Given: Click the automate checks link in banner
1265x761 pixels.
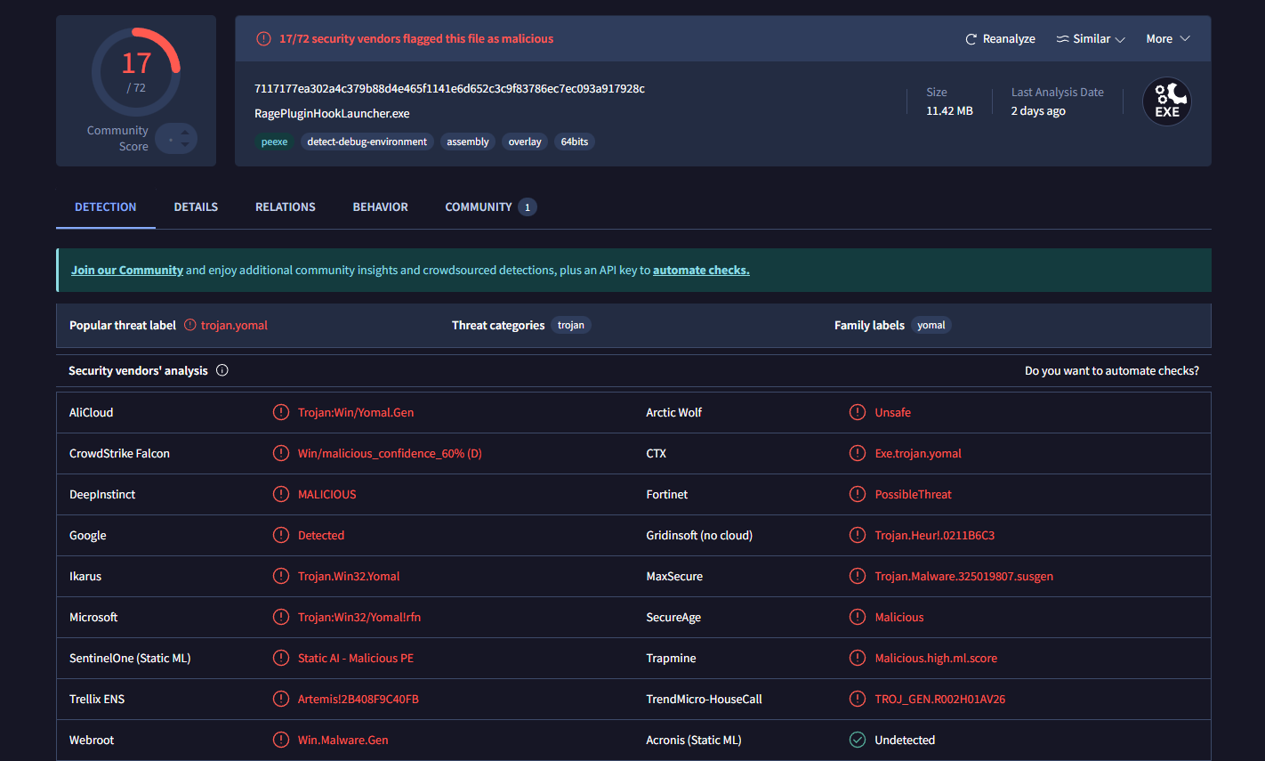Looking at the screenshot, I should point(701,270).
